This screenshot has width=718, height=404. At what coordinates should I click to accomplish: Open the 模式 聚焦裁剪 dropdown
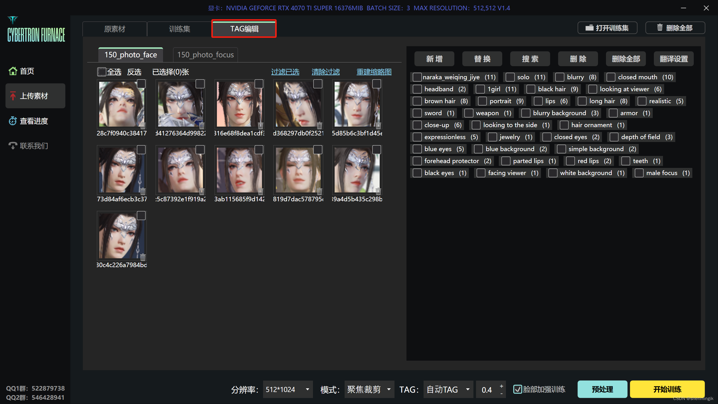click(369, 389)
